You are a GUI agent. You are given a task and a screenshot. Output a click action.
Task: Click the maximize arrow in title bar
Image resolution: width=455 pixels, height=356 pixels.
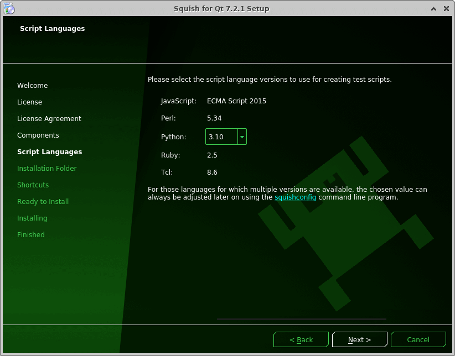[x=435, y=8]
